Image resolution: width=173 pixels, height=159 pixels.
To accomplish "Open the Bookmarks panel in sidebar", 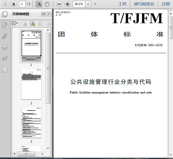I will point(5,25).
